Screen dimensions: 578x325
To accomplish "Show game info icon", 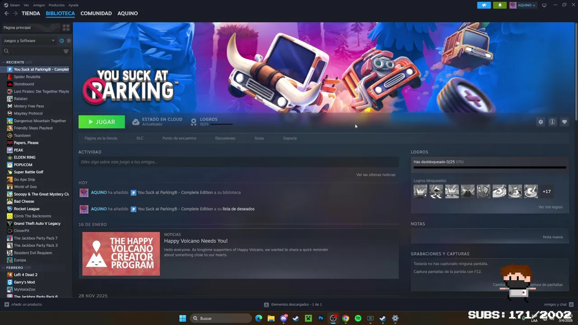I will point(552,122).
